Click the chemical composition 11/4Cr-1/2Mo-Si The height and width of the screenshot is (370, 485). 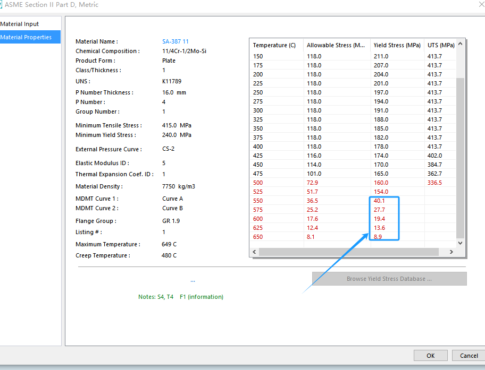pyautogui.click(x=184, y=51)
